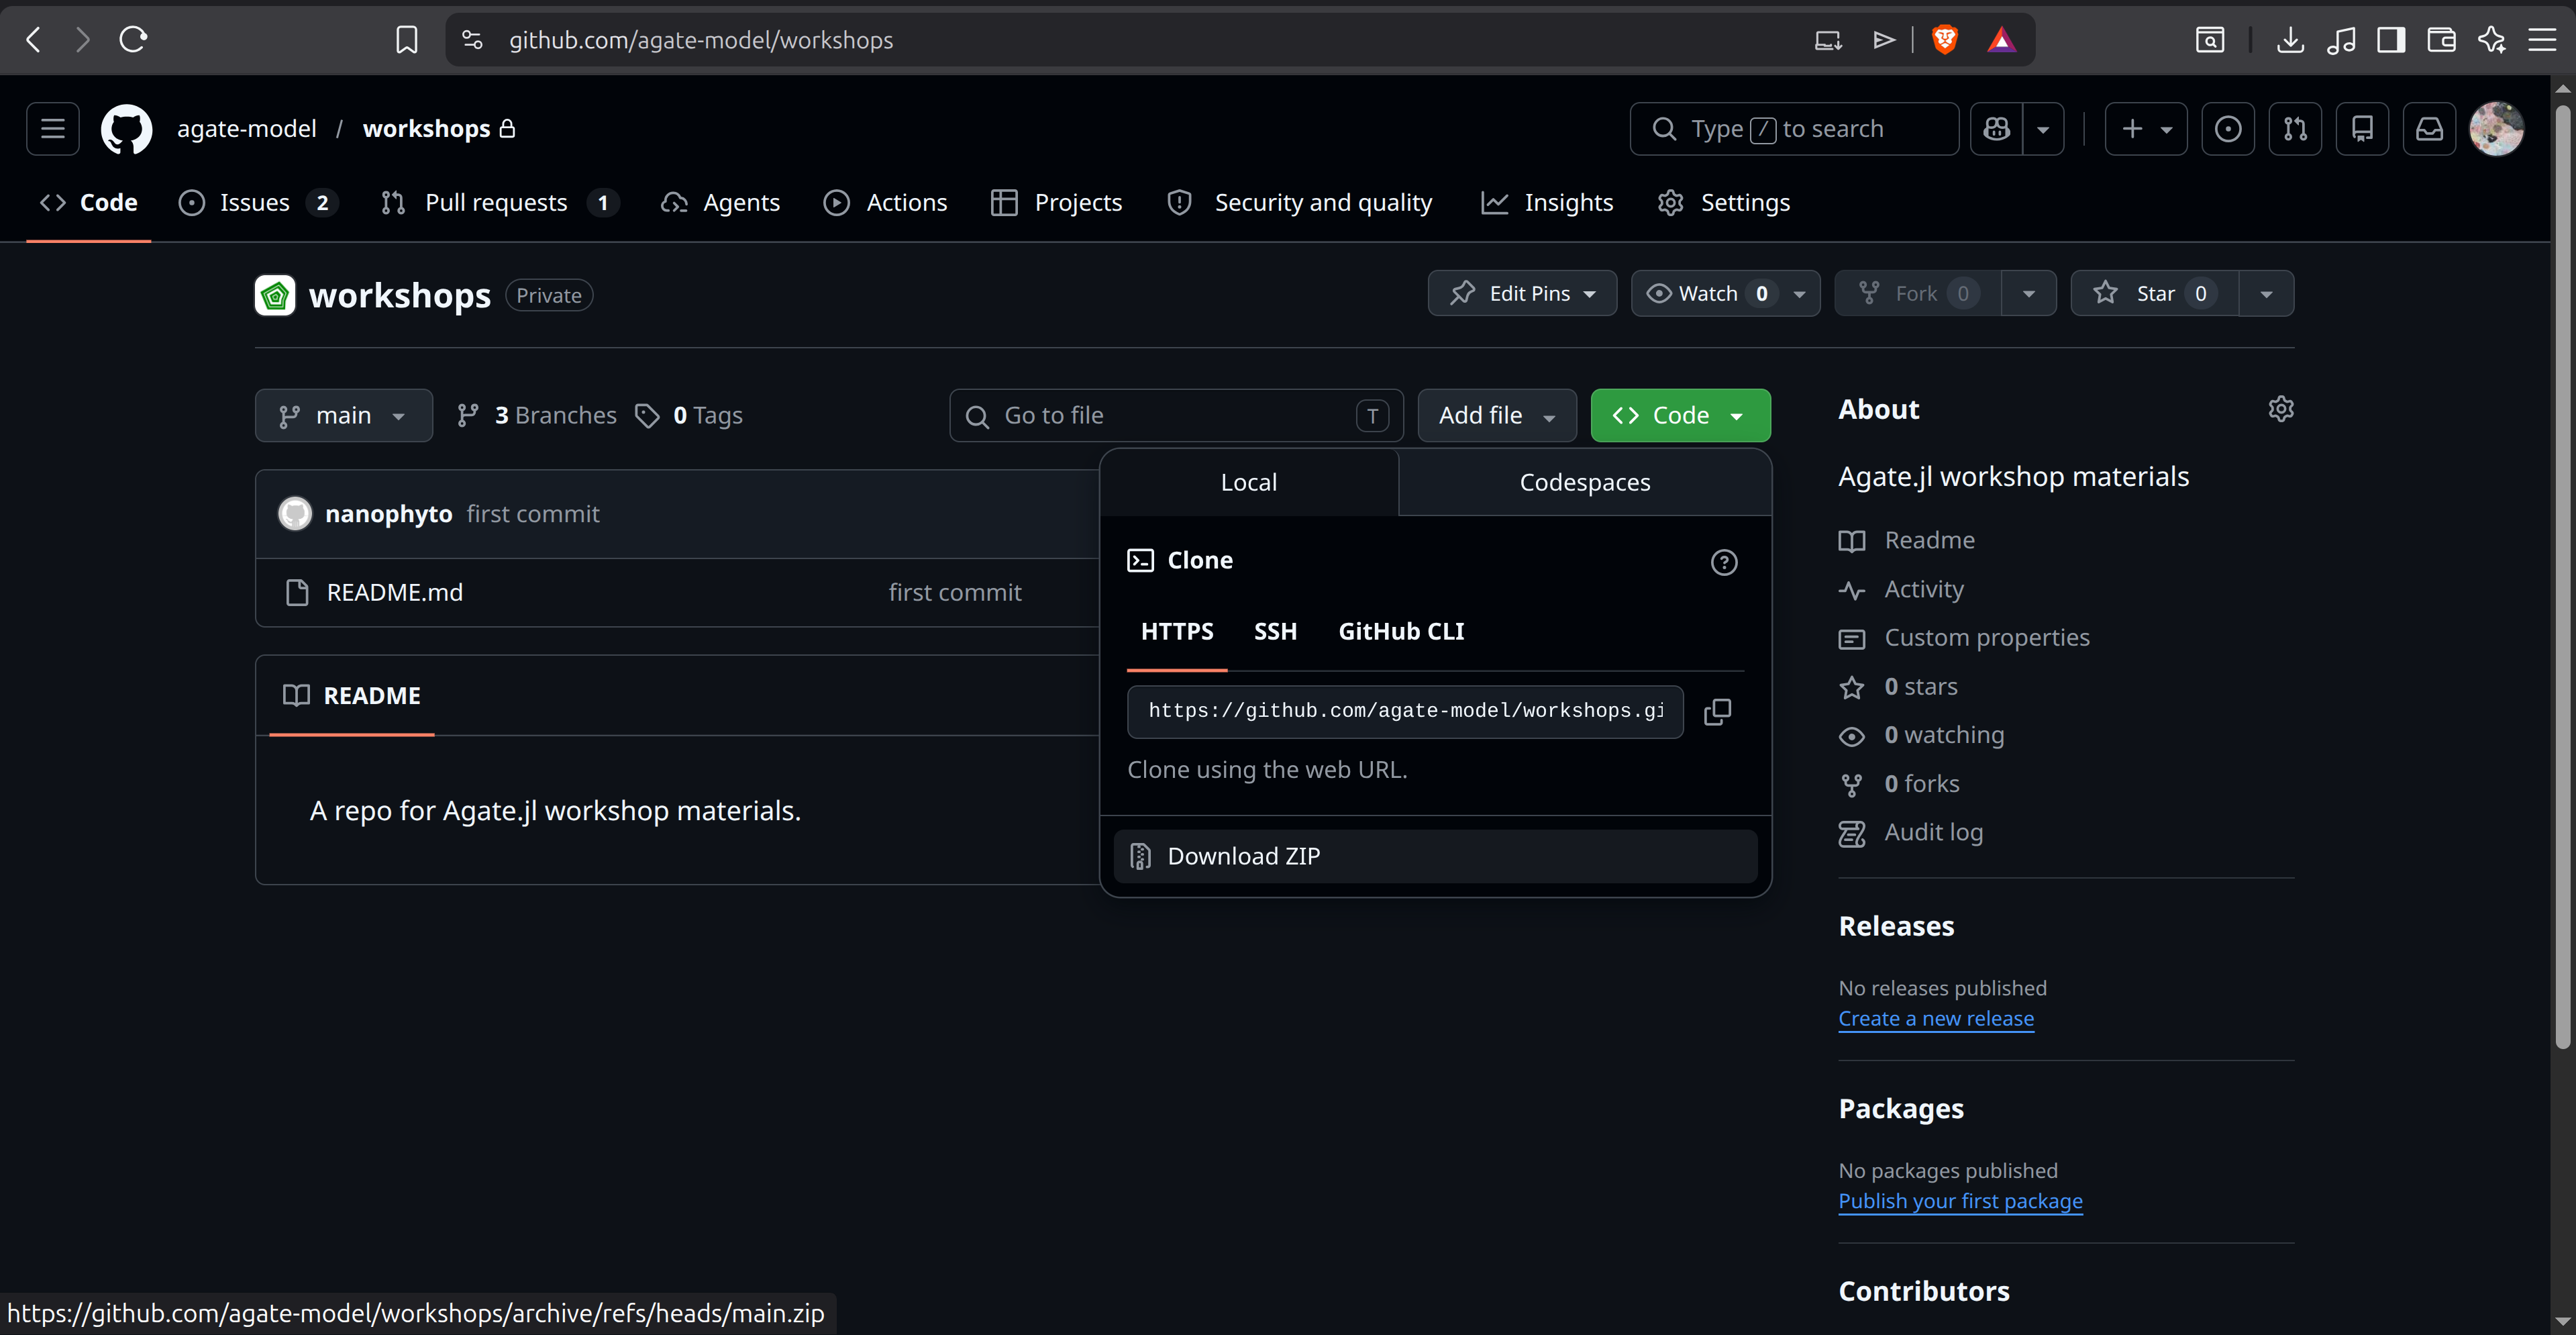Open the Projects tab
Viewport: 2576px width, 1335px height.
point(1056,203)
